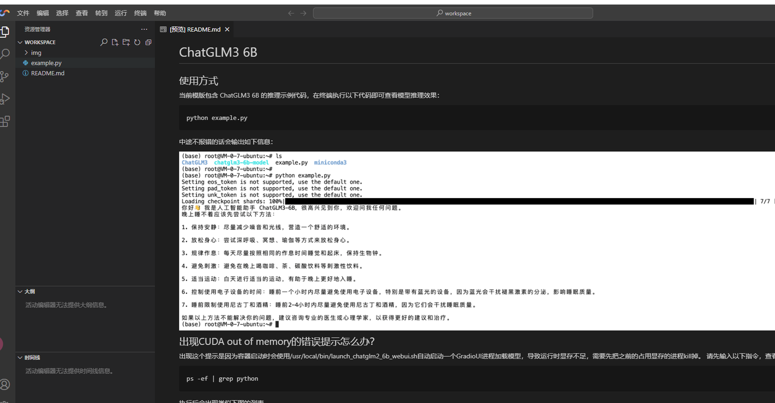Open the 文件 menu
The height and width of the screenshot is (403, 775).
[x=23, y=12]
